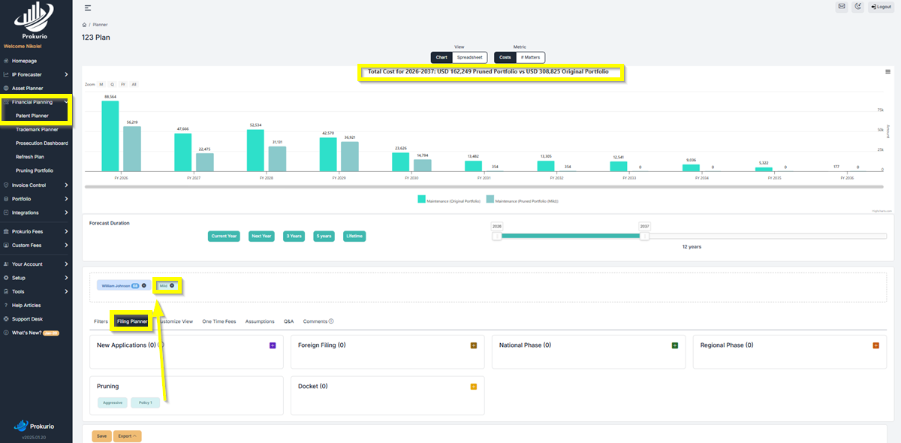Image resolution: width=901 pixels, height=443 pixels.
Task: Open the One Time Fees tab
Action: 219,321
